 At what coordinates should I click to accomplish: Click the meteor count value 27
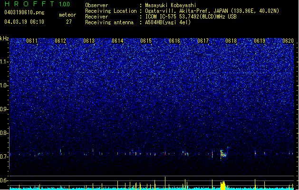(x=69, y=22)
